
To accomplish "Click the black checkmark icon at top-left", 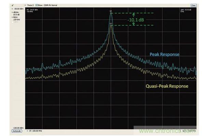I will point(13,5).
